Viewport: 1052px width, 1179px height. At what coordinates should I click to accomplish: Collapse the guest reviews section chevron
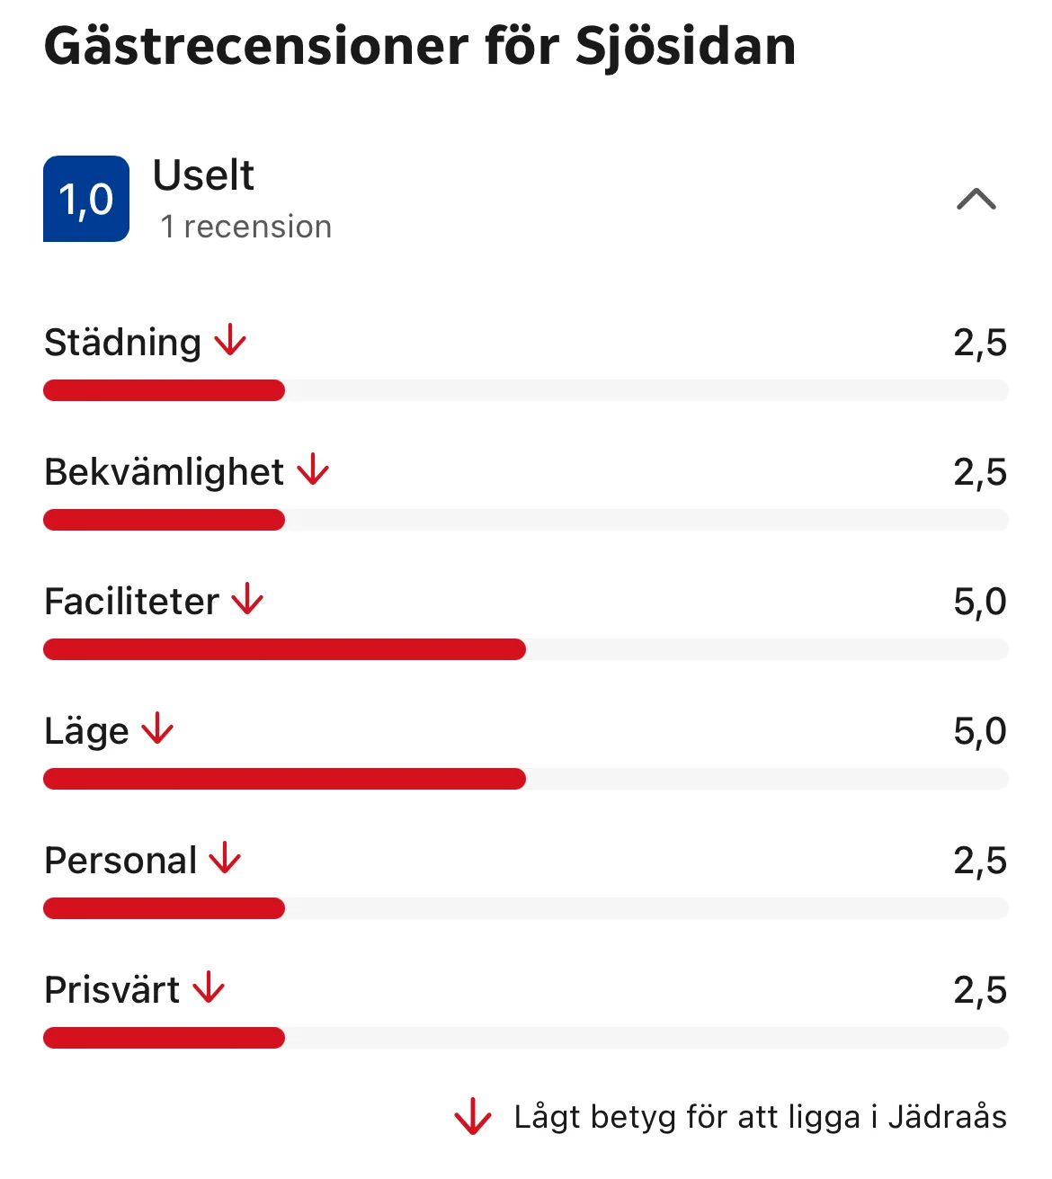coord(976,200)
